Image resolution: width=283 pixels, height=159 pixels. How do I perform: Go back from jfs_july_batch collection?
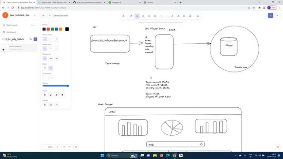[3, 39]
